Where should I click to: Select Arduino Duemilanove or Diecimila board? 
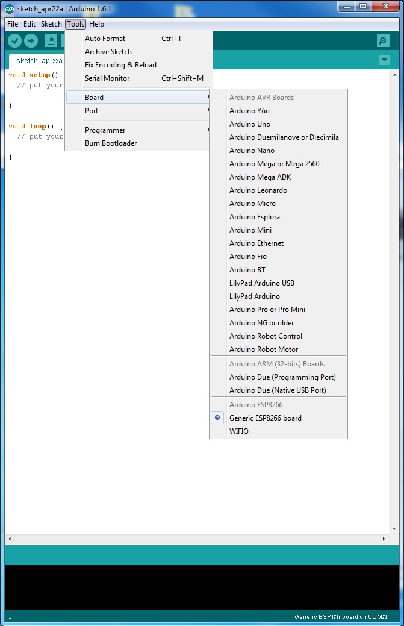point(278,137)
